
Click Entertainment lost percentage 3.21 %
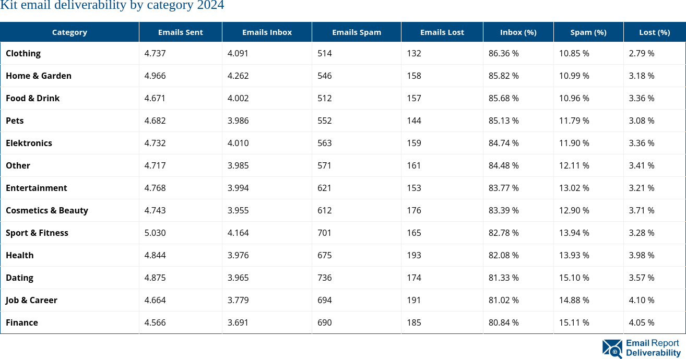(x=642, y=188)
